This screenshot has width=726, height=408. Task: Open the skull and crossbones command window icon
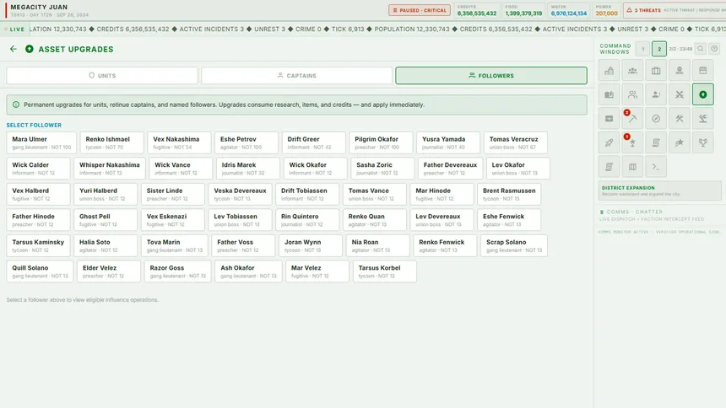click(680, 71)
